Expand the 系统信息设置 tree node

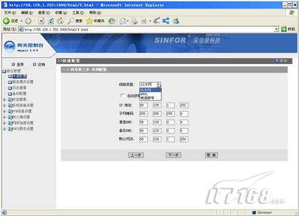5,105
